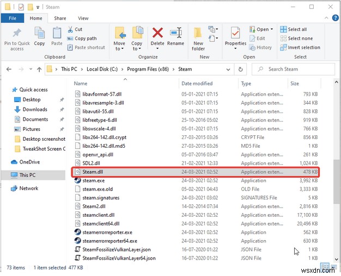Select steam.exe with the Steam logo icon
This screenshot has width=341, height=276.
[x=78, y=180]
